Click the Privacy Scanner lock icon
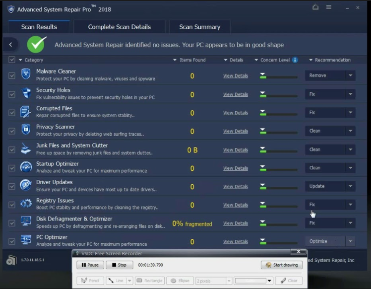371x289 pixels. (26, 130)
